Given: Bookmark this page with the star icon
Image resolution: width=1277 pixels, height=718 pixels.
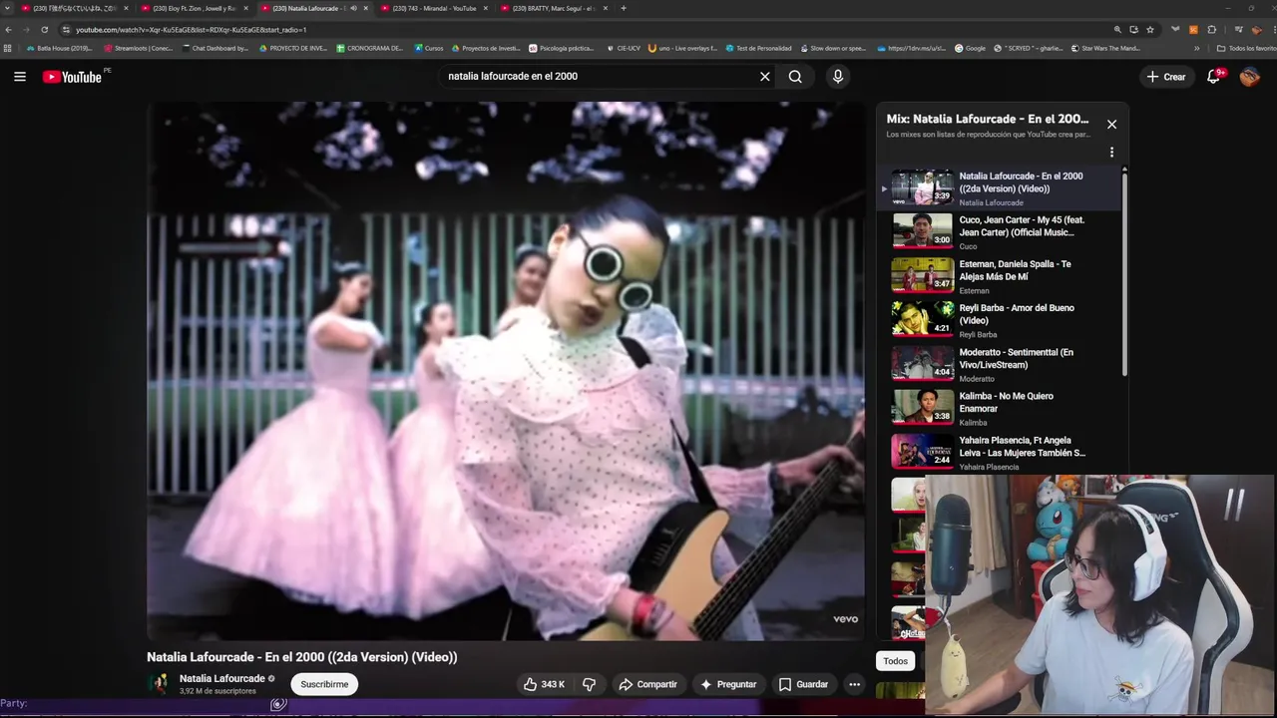Looking at the screenshot, I should click(1150, 30).
